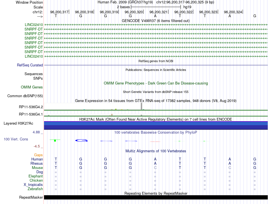Select the Rhesus alignment row label
The width and height of the screenshot is (268, 204).
(x=37, y=163)
